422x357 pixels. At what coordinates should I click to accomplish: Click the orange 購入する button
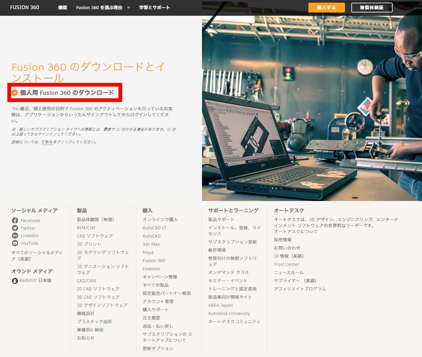tap(326, 8)
